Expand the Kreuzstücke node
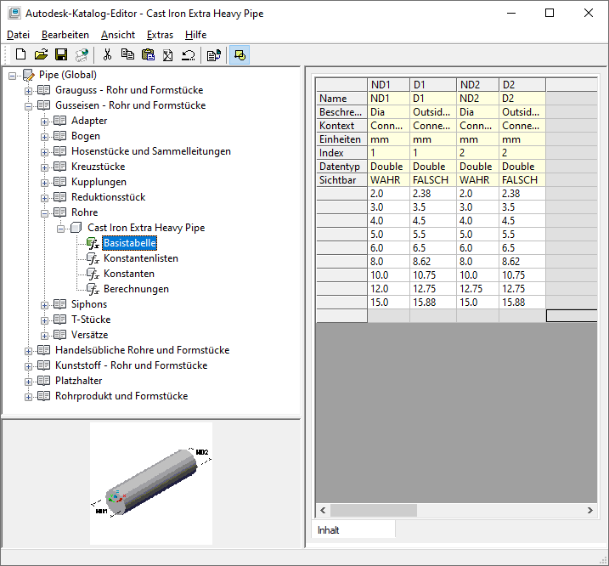The image size is (609, 566). click(x=45, y=167)
